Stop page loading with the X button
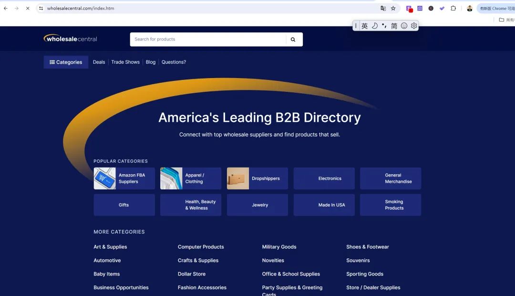The width and height of the screenshot is (515, 296). (27, 8)
